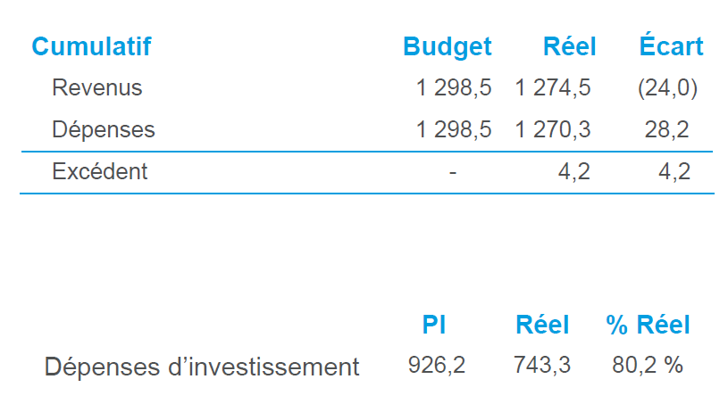Click the PI column header

click(x=434, y=325)
